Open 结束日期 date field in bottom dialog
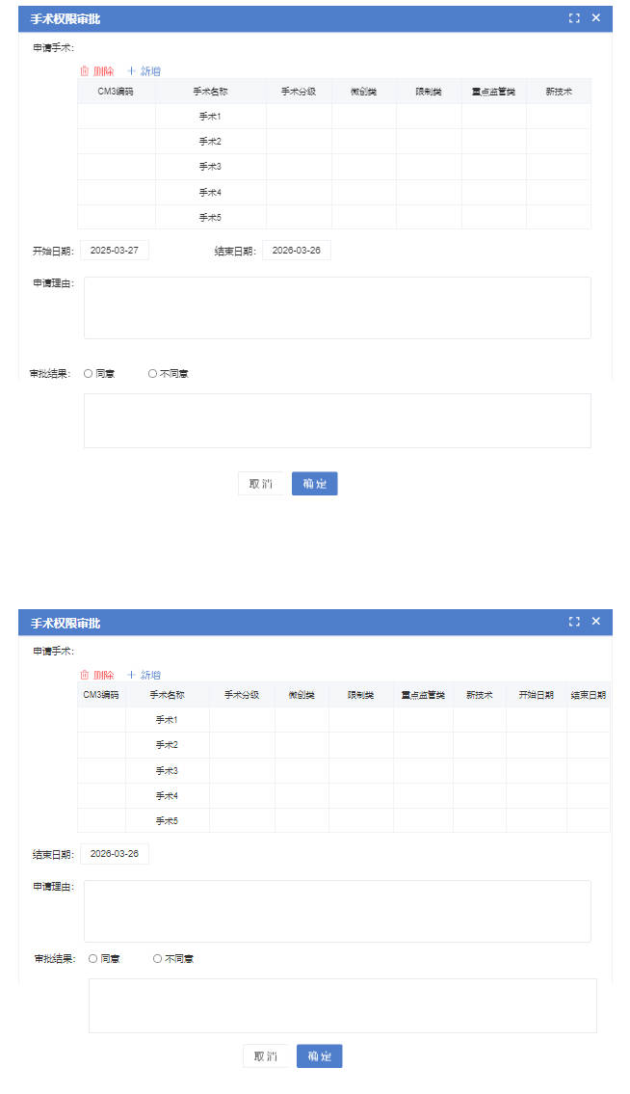 click(115, 853)
